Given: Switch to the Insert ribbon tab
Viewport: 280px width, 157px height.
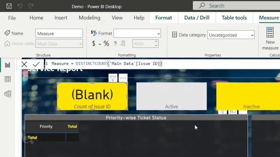Looking at the screenshot, I should [61, 18].
